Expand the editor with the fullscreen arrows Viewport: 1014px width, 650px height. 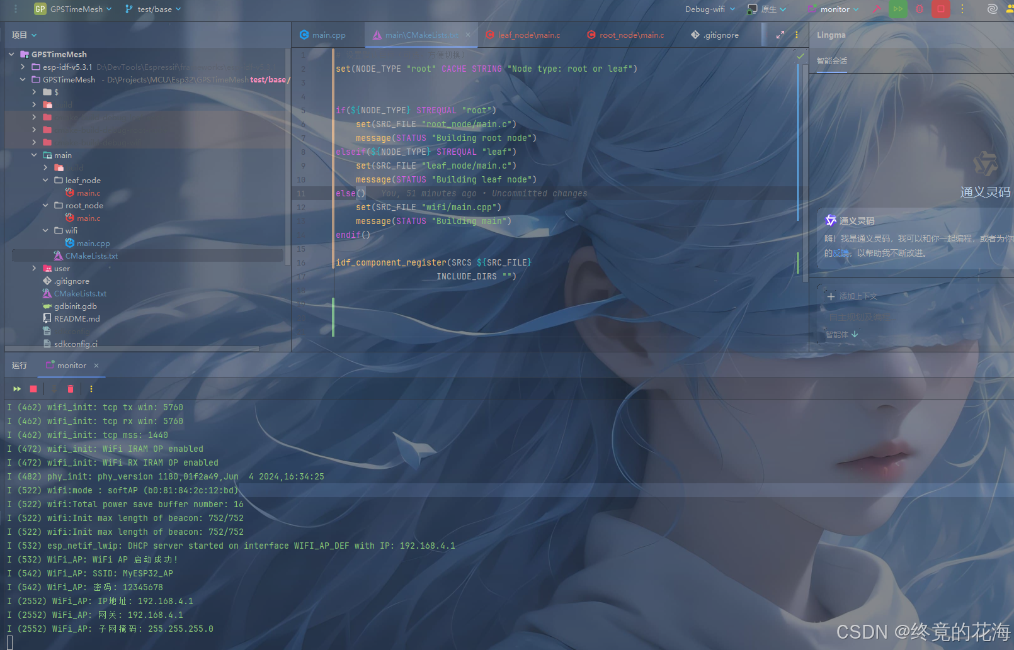pyautogui.click(x=780, y=35)
